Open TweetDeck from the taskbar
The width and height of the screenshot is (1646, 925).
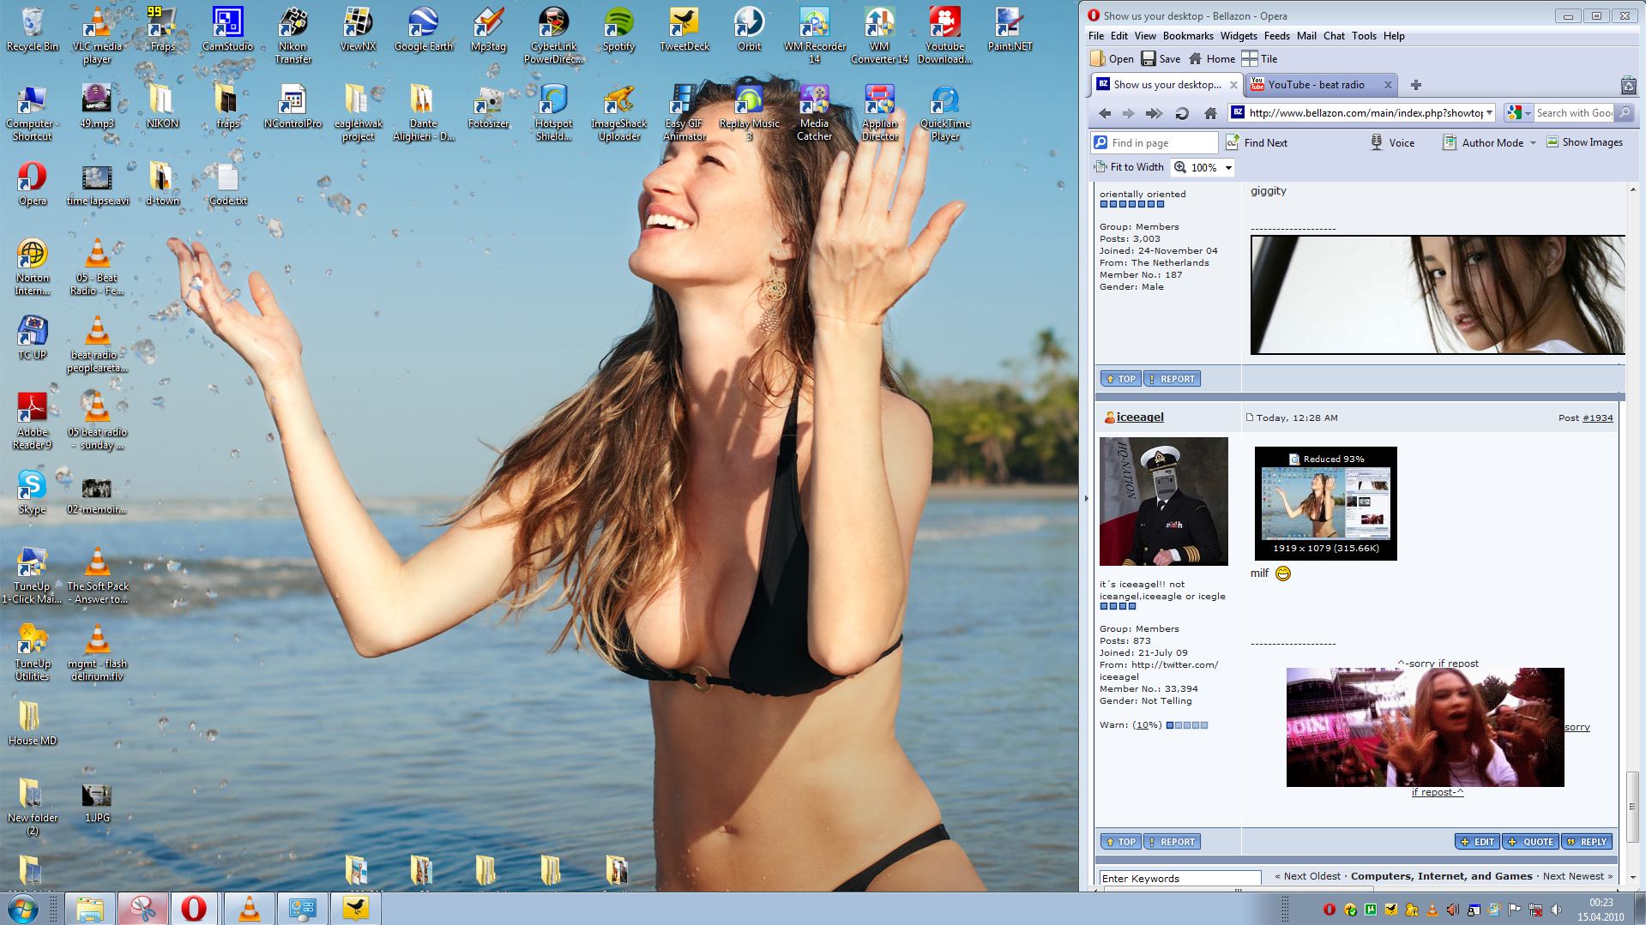click(355, 908)
